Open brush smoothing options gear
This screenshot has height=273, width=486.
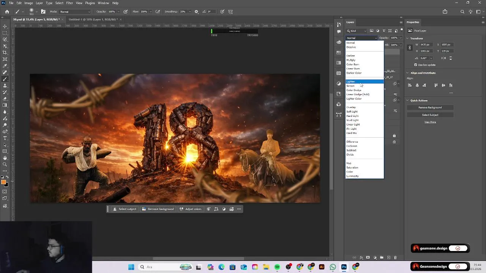(x=196, y=12)
